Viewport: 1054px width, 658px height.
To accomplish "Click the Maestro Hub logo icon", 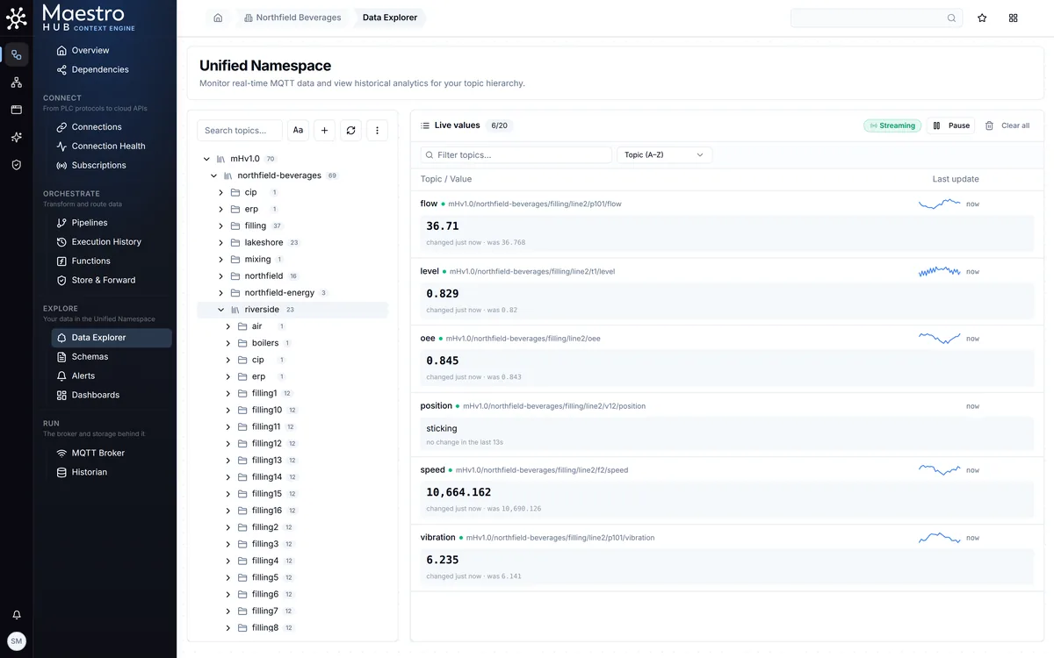I will click(x=16, y=18).
